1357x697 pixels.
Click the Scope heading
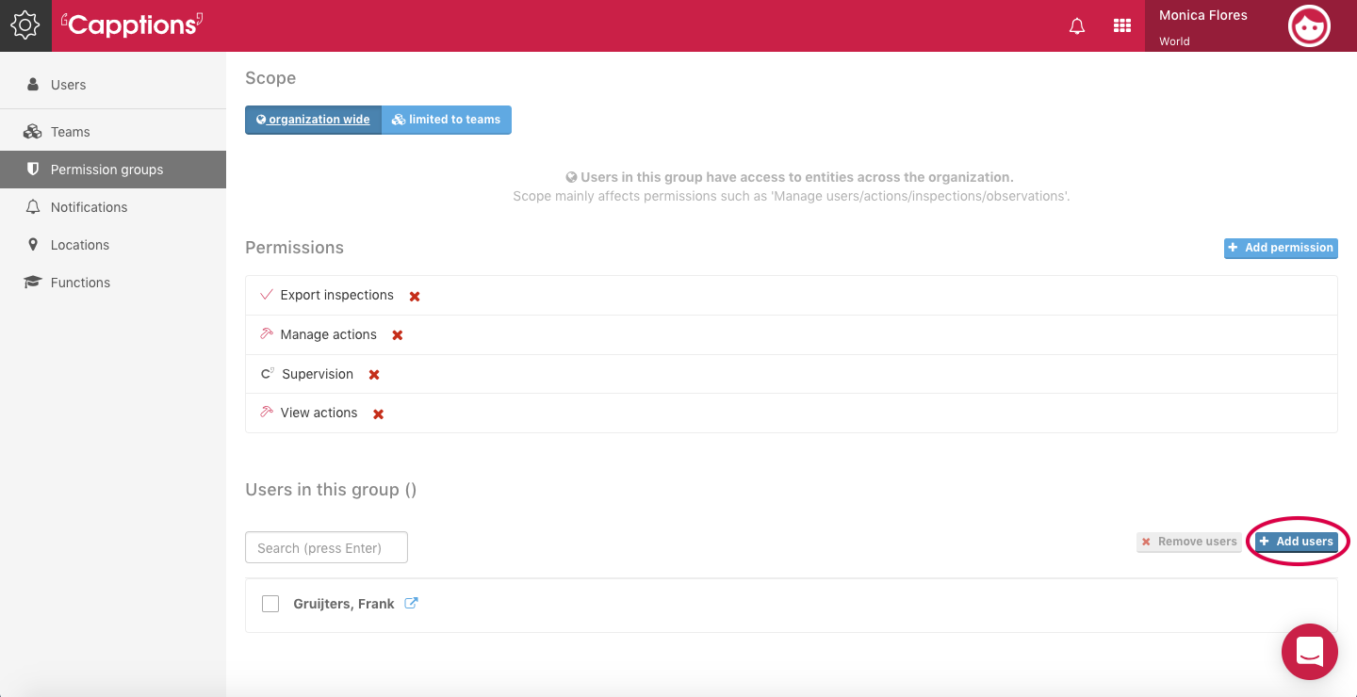270,78
